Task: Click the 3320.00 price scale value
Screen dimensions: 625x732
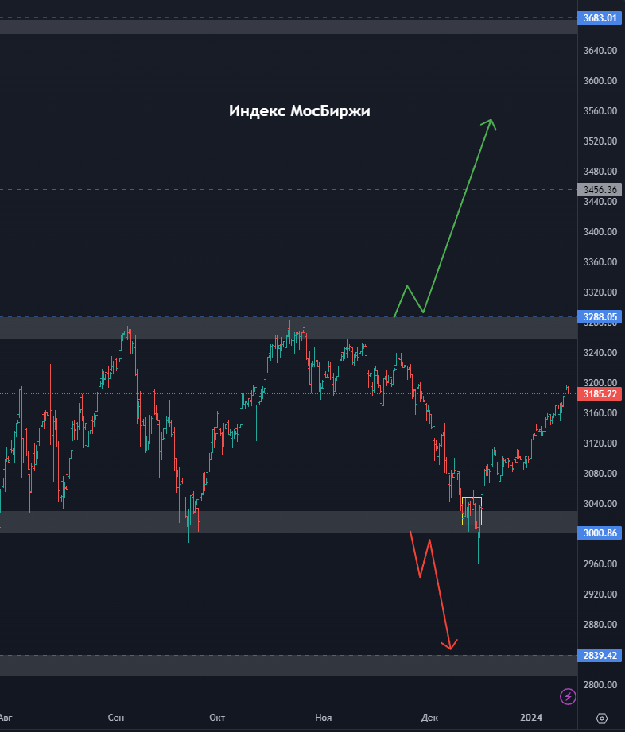Action: [600, 292]
